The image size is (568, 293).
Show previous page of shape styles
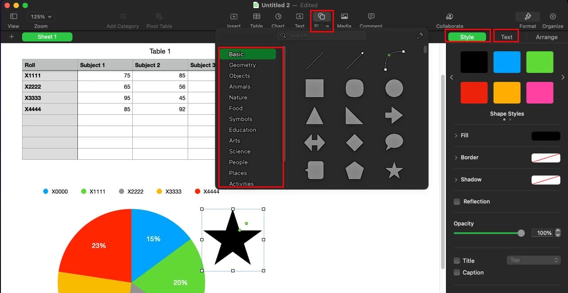[452, 77]
